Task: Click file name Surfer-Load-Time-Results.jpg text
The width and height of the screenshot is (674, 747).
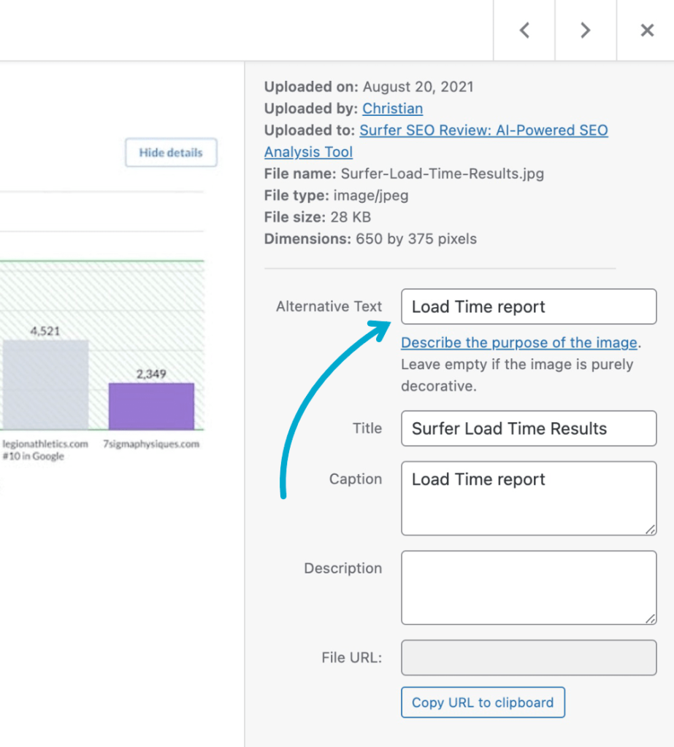Action: point(443,174)
